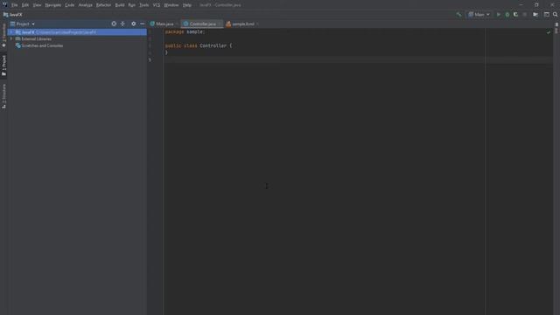The height and width of the screenshot is (315, 560).
Task: Click the JavaFX breadcrumb in navigation bar
Action: pos(13,15)
